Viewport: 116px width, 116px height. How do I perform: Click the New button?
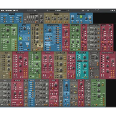click(83, 10)
